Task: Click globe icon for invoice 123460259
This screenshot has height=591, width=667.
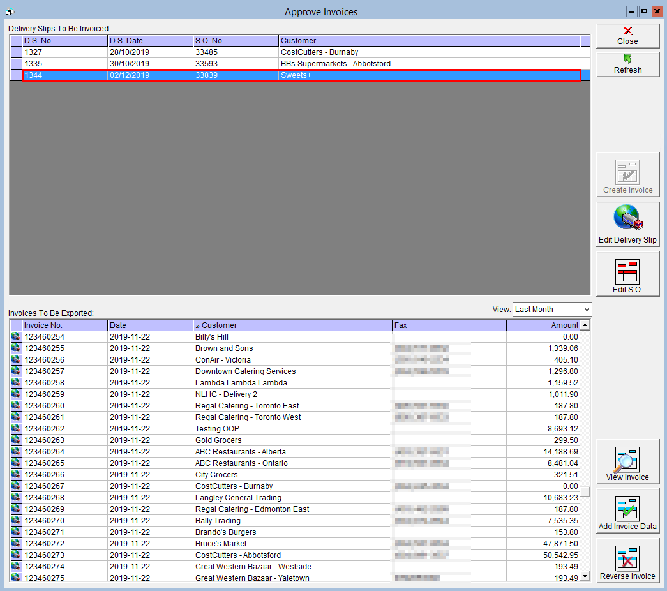Action: (16, 394)
